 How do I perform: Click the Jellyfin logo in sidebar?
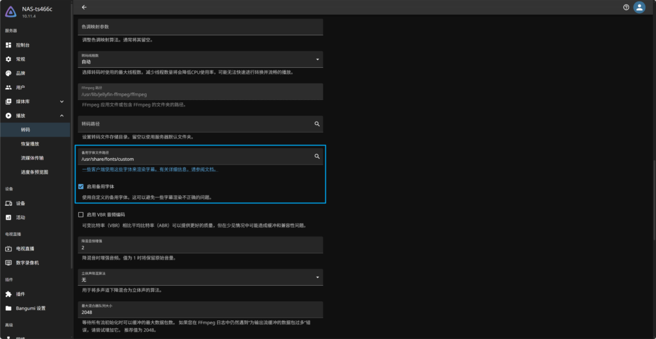click(11, 11)
